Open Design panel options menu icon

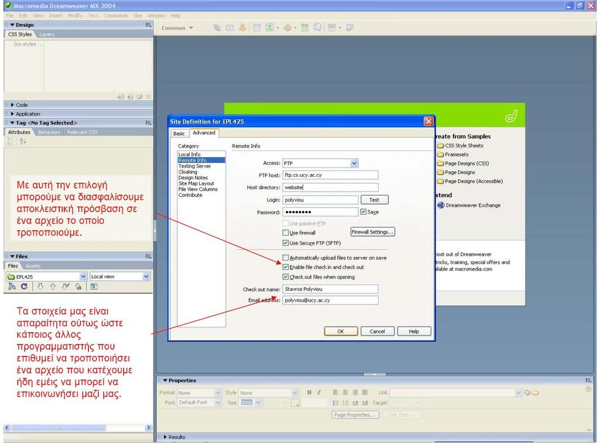pyautogui.click(x=148, y=25)
